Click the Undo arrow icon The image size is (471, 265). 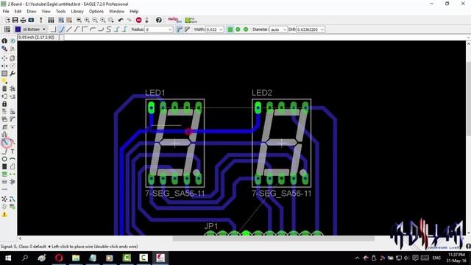[x=121, y=20]
